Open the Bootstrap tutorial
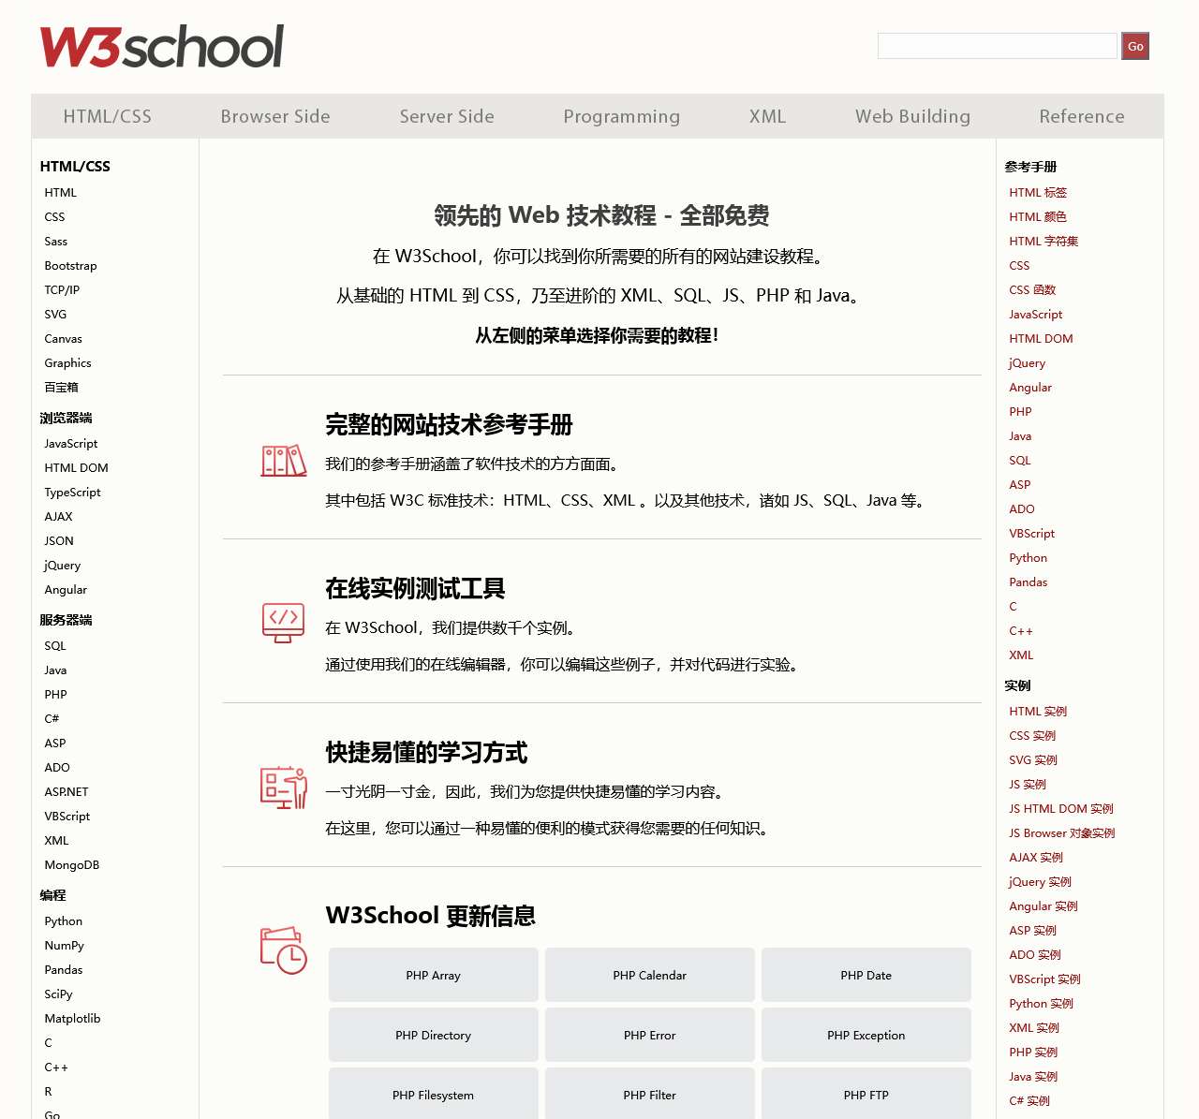Viewport: 1199px width, 1119px height. (70, 265)
